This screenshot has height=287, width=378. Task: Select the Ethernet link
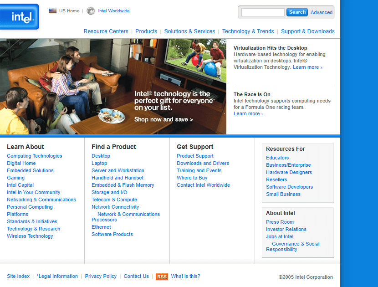click(x=101, y=227)
